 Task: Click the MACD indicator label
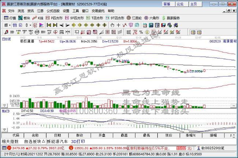pos(6,111)
